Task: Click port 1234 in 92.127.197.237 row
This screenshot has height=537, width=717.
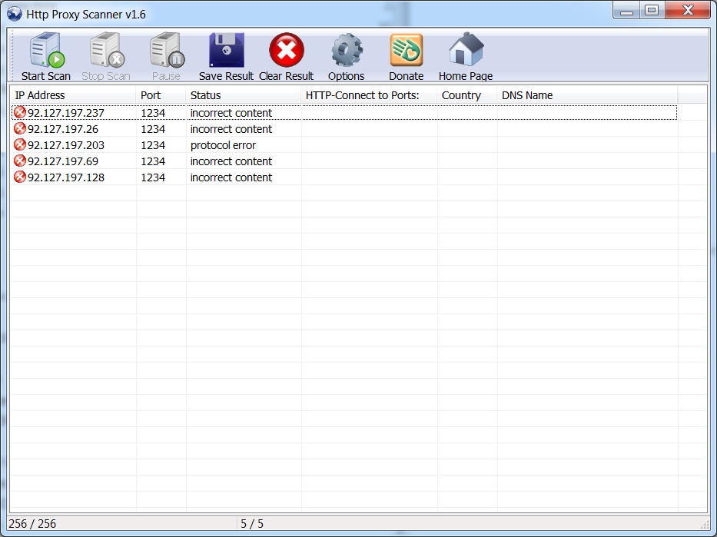Action: 153,113
